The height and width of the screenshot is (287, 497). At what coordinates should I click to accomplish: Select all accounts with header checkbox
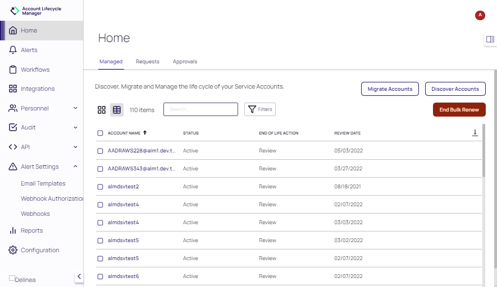pos(100,133)
